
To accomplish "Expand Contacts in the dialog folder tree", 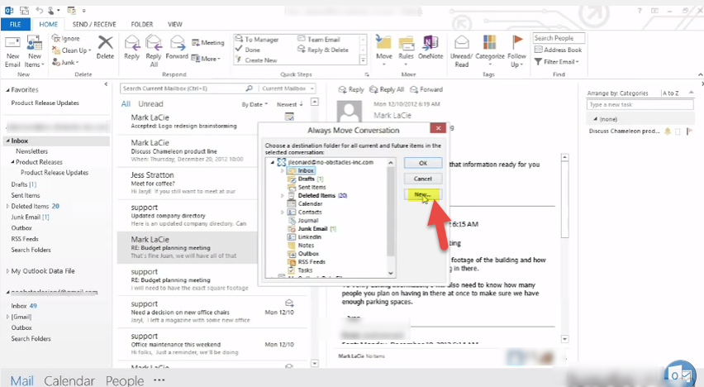I will 283,213.
